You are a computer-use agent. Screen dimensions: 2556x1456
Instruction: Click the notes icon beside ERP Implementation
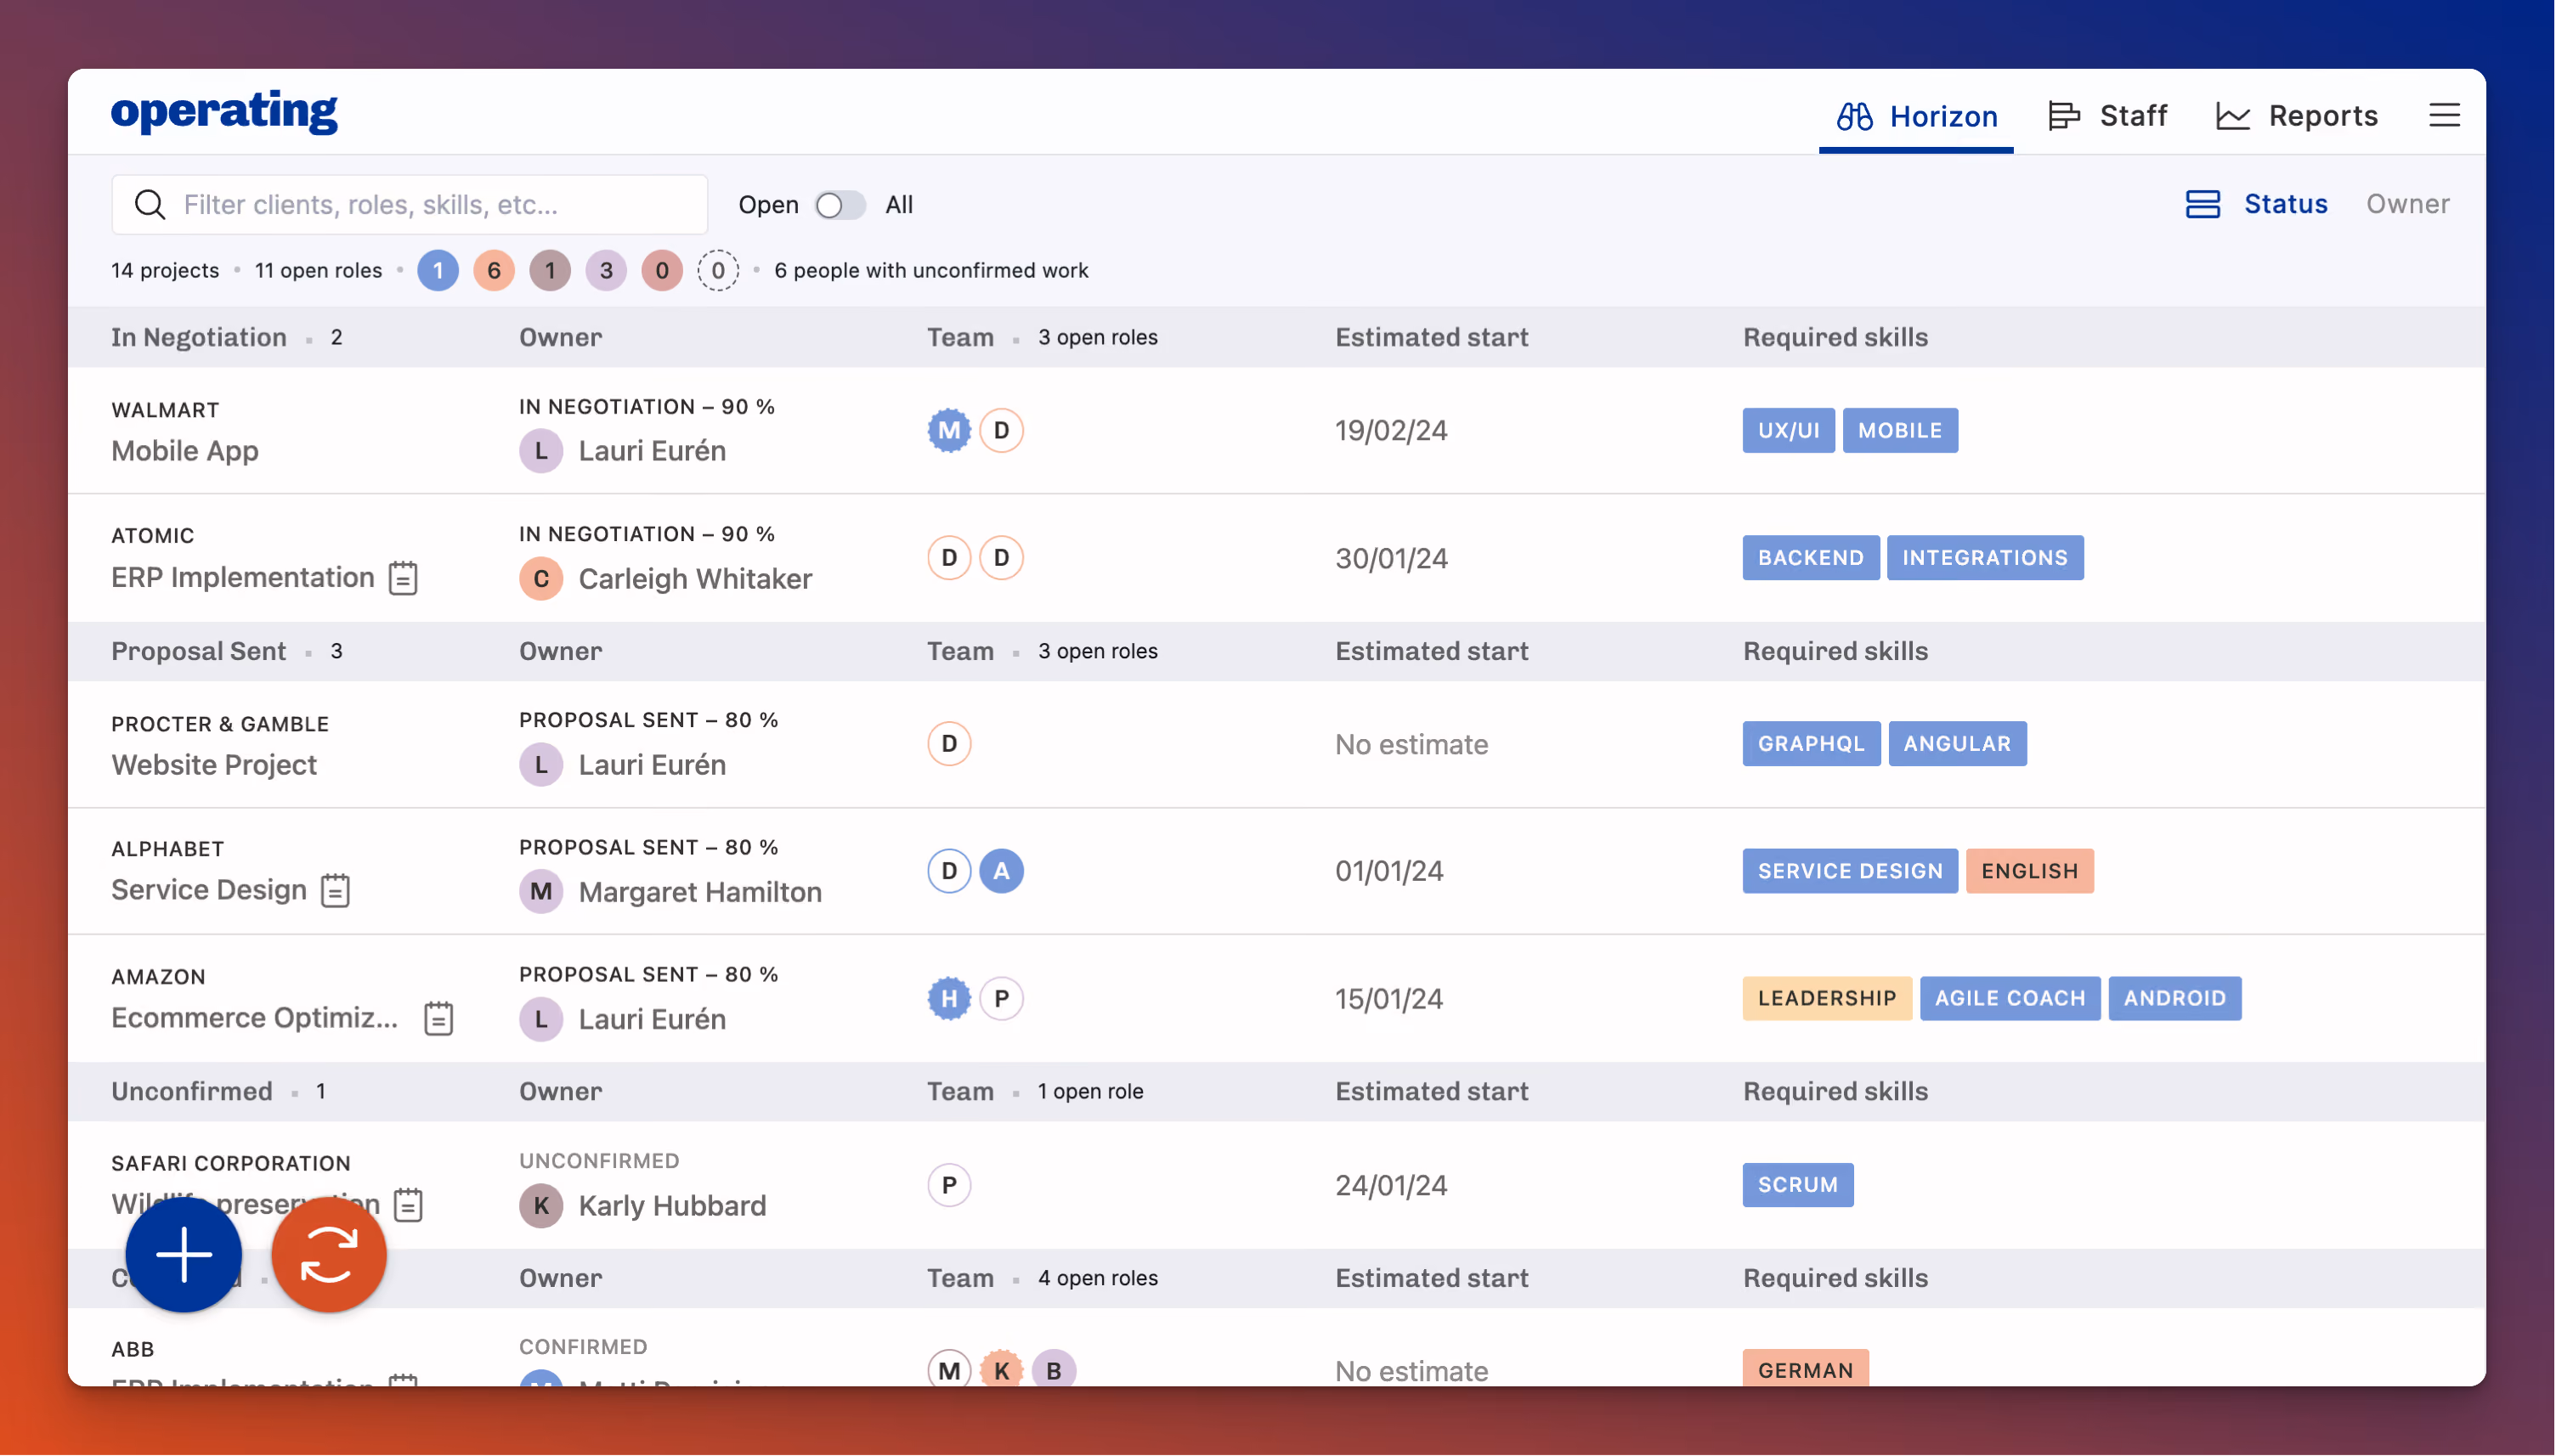pyautogui.click(x=403, y=577)
